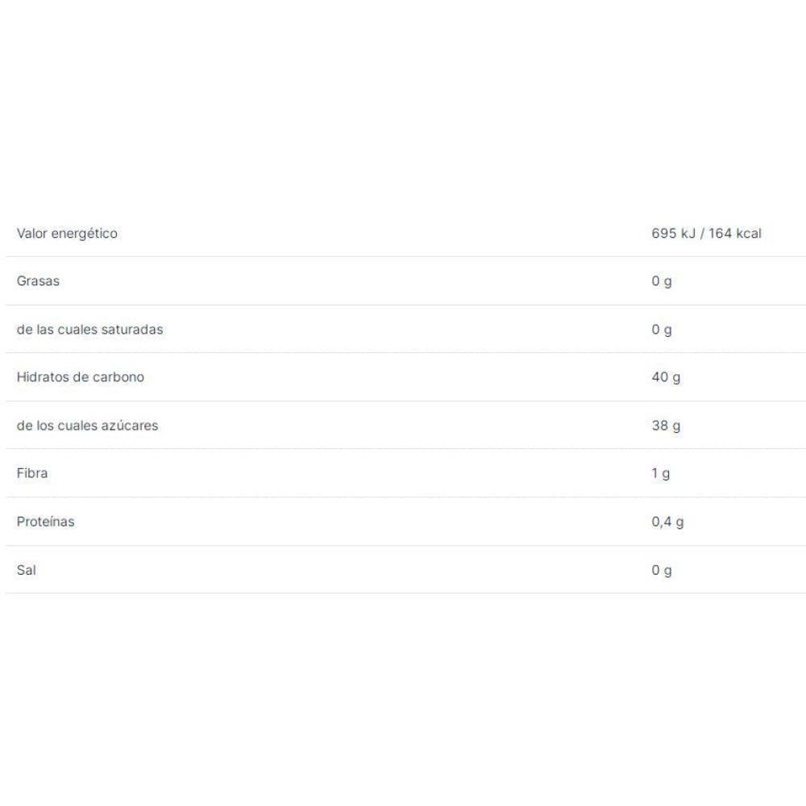806x806 pixels.
Task: Click the 0 g value for Grasas
Action: point(661,281)
